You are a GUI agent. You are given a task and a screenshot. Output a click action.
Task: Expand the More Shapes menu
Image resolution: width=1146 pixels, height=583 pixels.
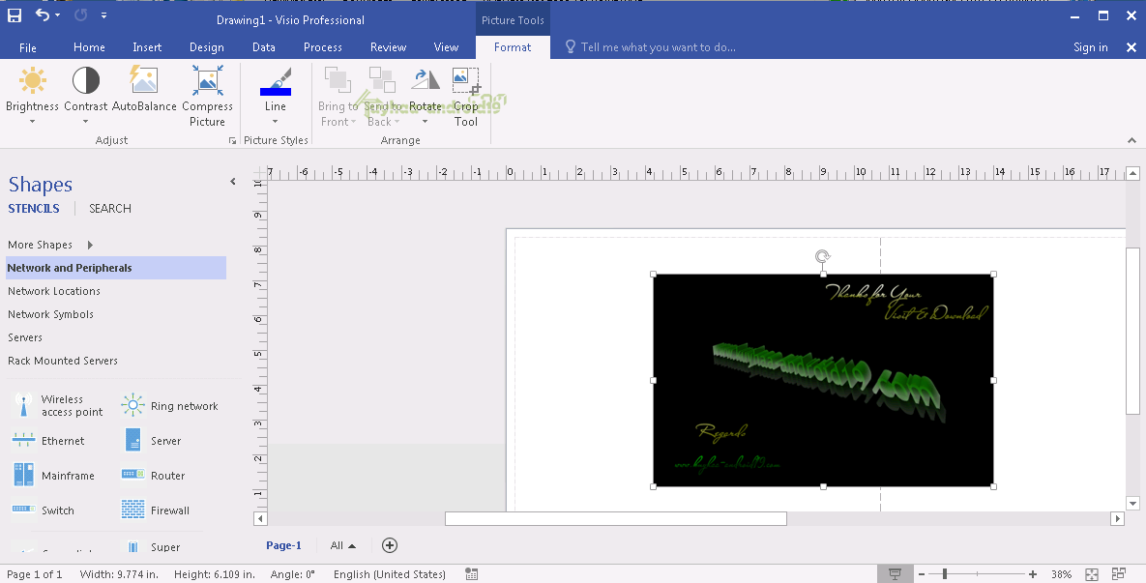pos(49,245)
